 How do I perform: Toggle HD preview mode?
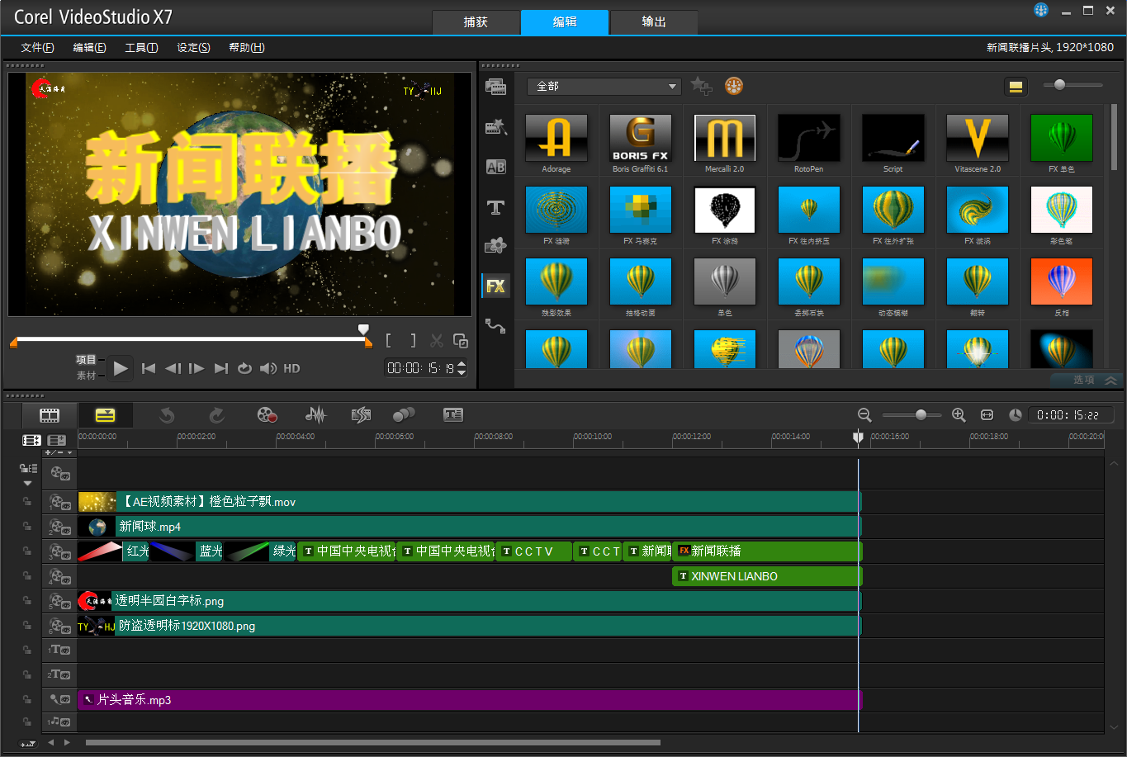pyautogui.click(x=291, y=368)
